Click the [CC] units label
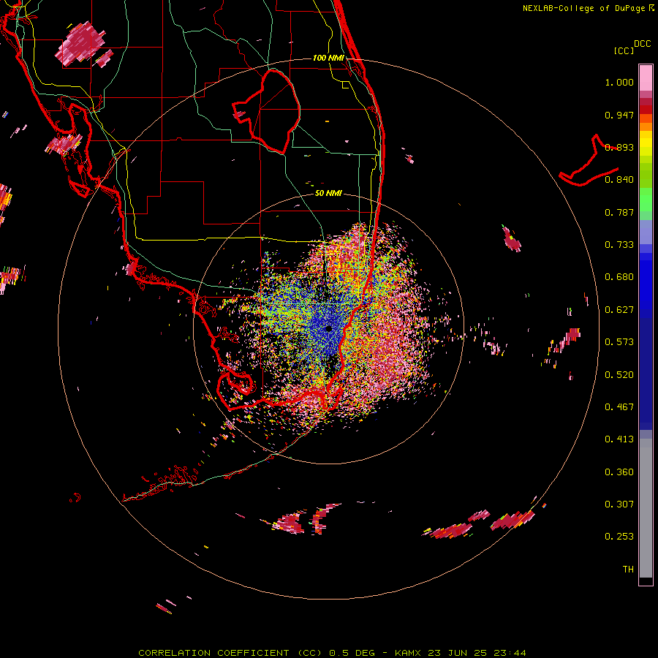This screenshot has width=658, height=658. 624,51
